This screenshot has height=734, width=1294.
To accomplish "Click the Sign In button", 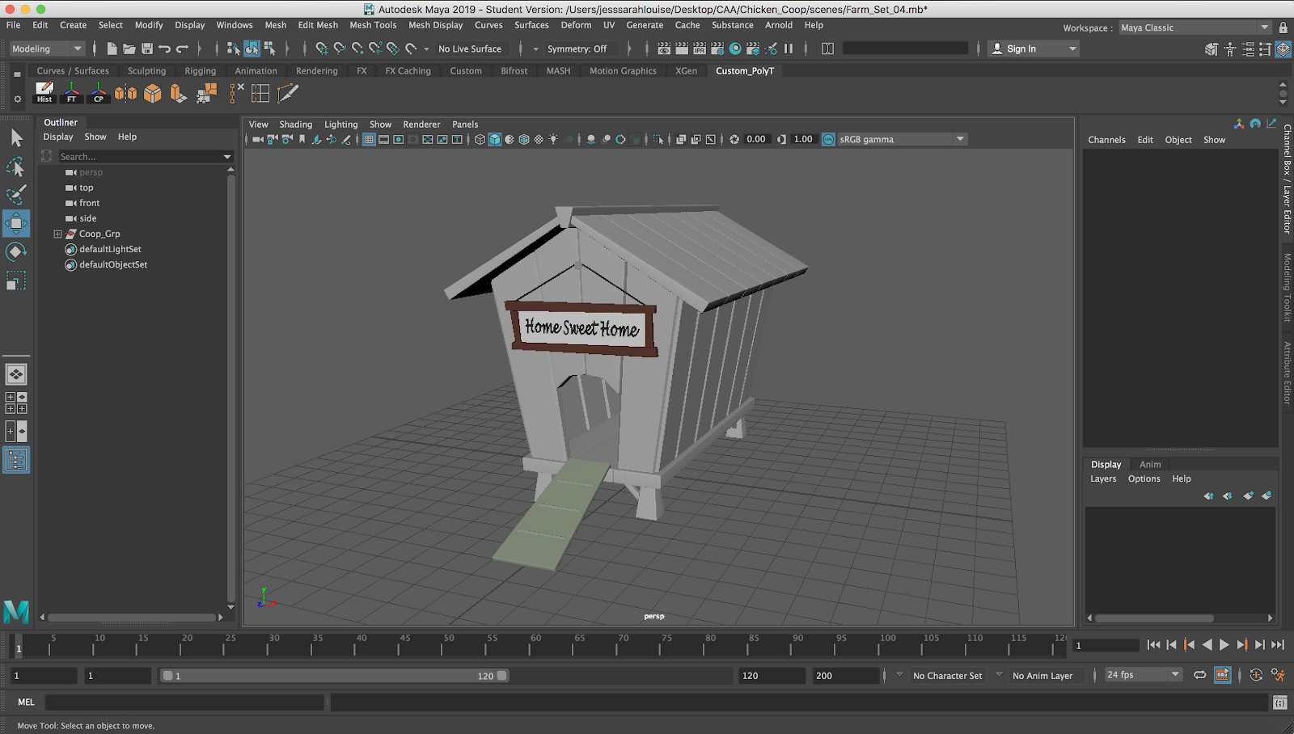I will pos(1021,48).
